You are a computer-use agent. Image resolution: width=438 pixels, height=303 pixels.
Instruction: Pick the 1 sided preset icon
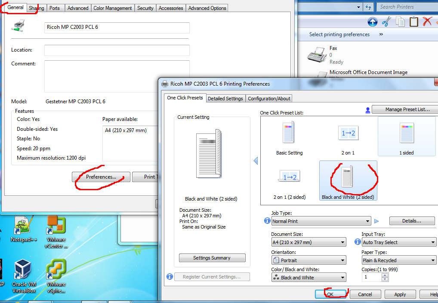point(407,133)
